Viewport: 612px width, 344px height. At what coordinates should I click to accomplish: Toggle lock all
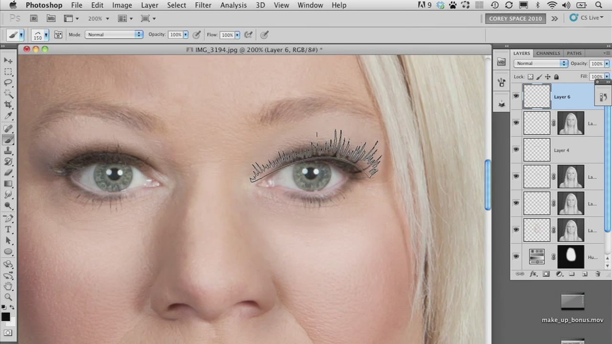pyautogui.click(x=556, y=76)
